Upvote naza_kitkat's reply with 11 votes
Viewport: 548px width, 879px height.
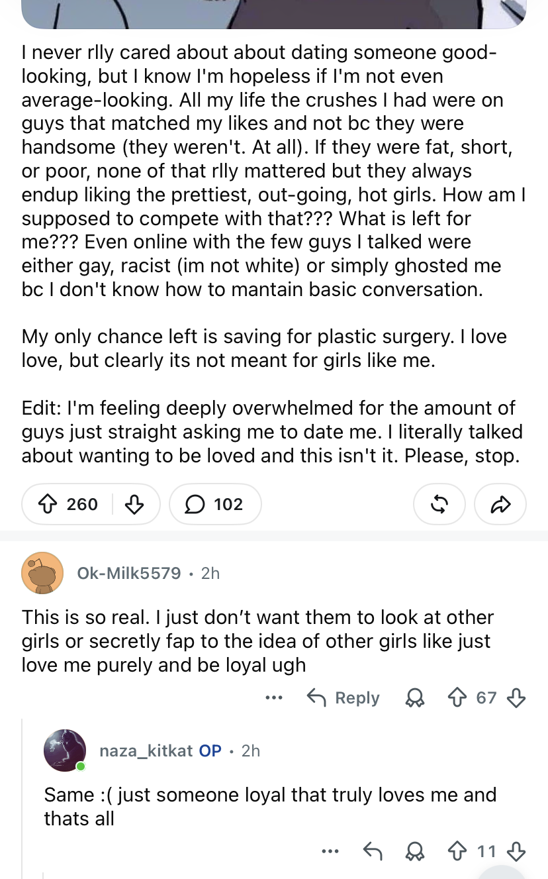pyautogui.click(x=457, y=851)
